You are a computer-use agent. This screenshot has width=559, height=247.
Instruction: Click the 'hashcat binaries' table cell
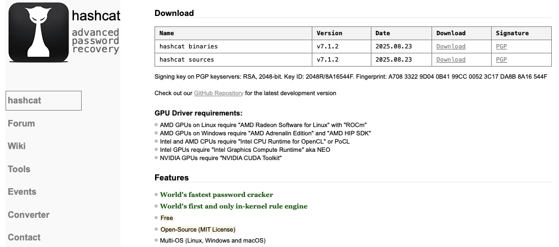pos(233,46)
